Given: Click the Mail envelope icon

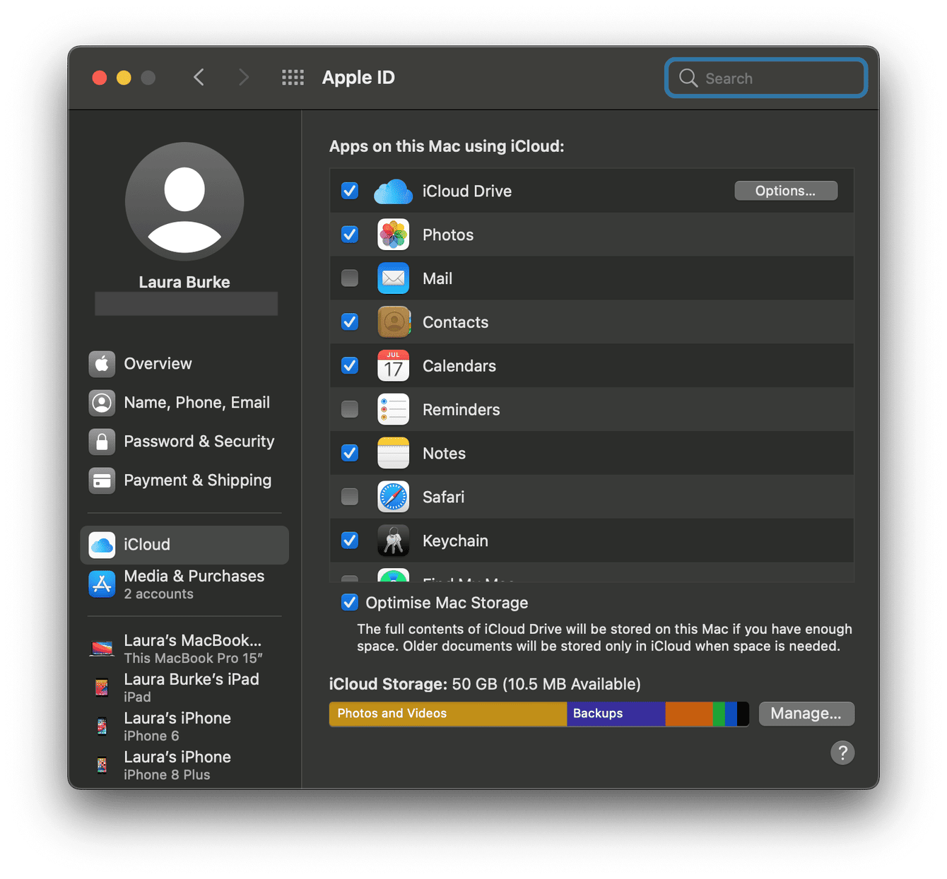Looking at the screenshot, I should (x=393, y=278).
